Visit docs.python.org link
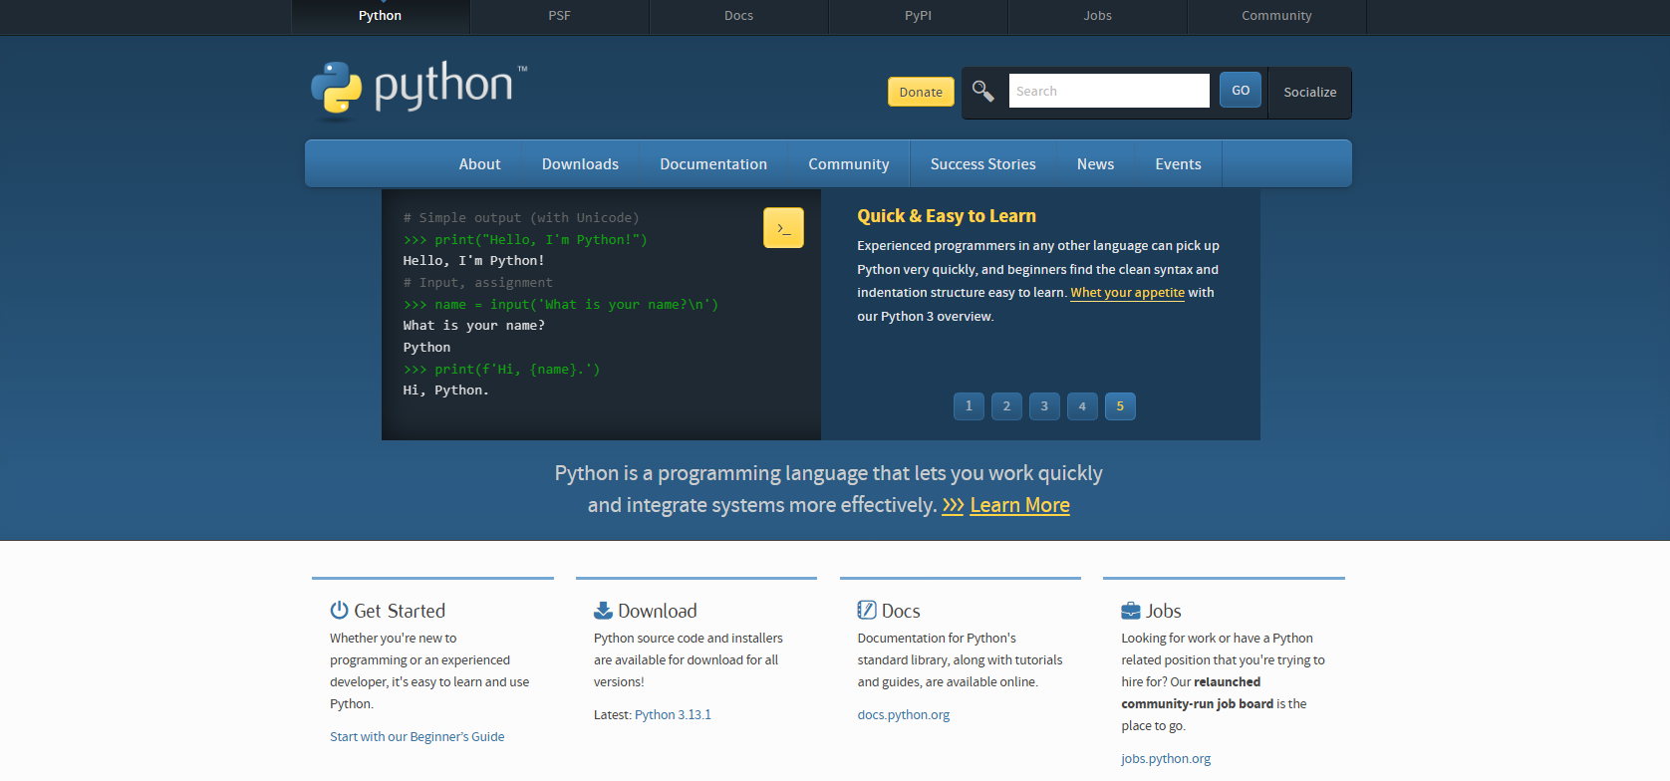 904,715
